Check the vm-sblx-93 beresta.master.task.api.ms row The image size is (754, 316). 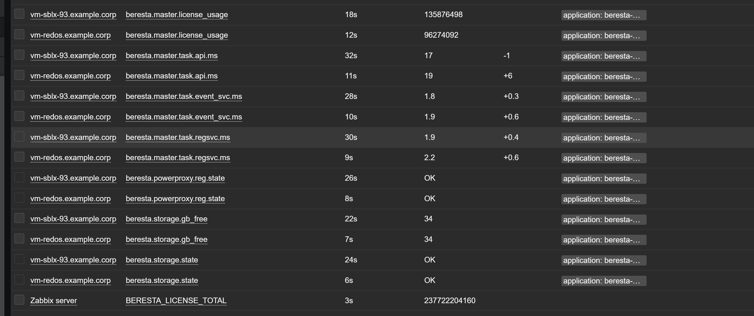19,55
